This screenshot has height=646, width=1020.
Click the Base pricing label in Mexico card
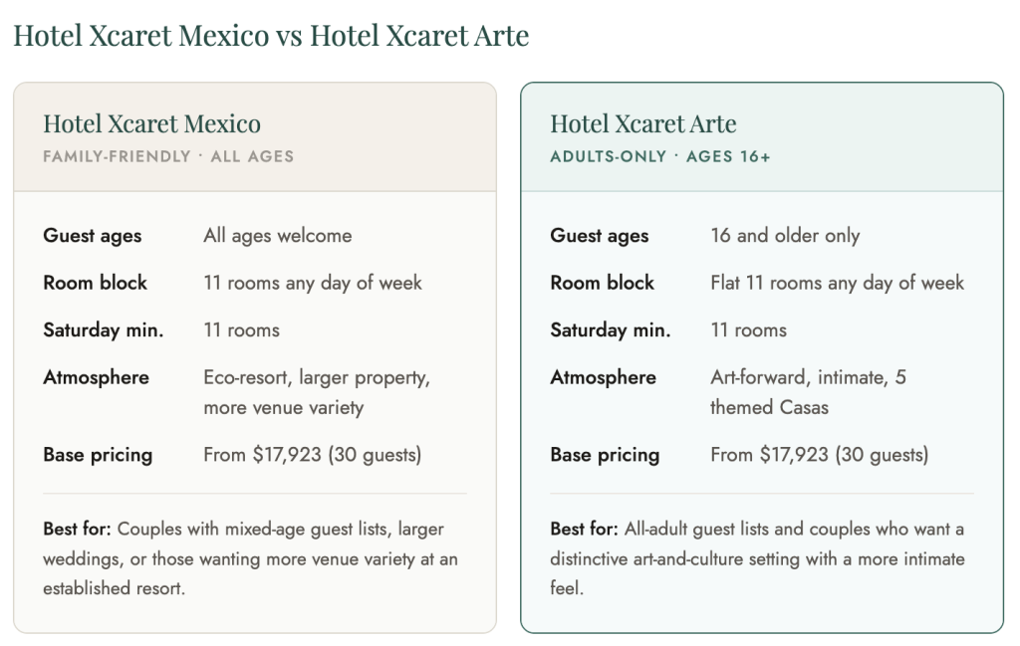tap(98, 455)
